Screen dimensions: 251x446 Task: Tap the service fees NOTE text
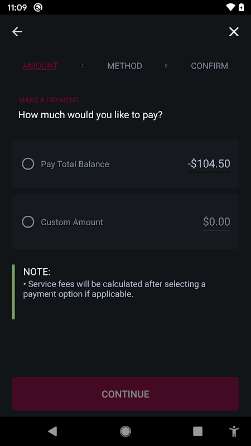(x=114, y=289)
